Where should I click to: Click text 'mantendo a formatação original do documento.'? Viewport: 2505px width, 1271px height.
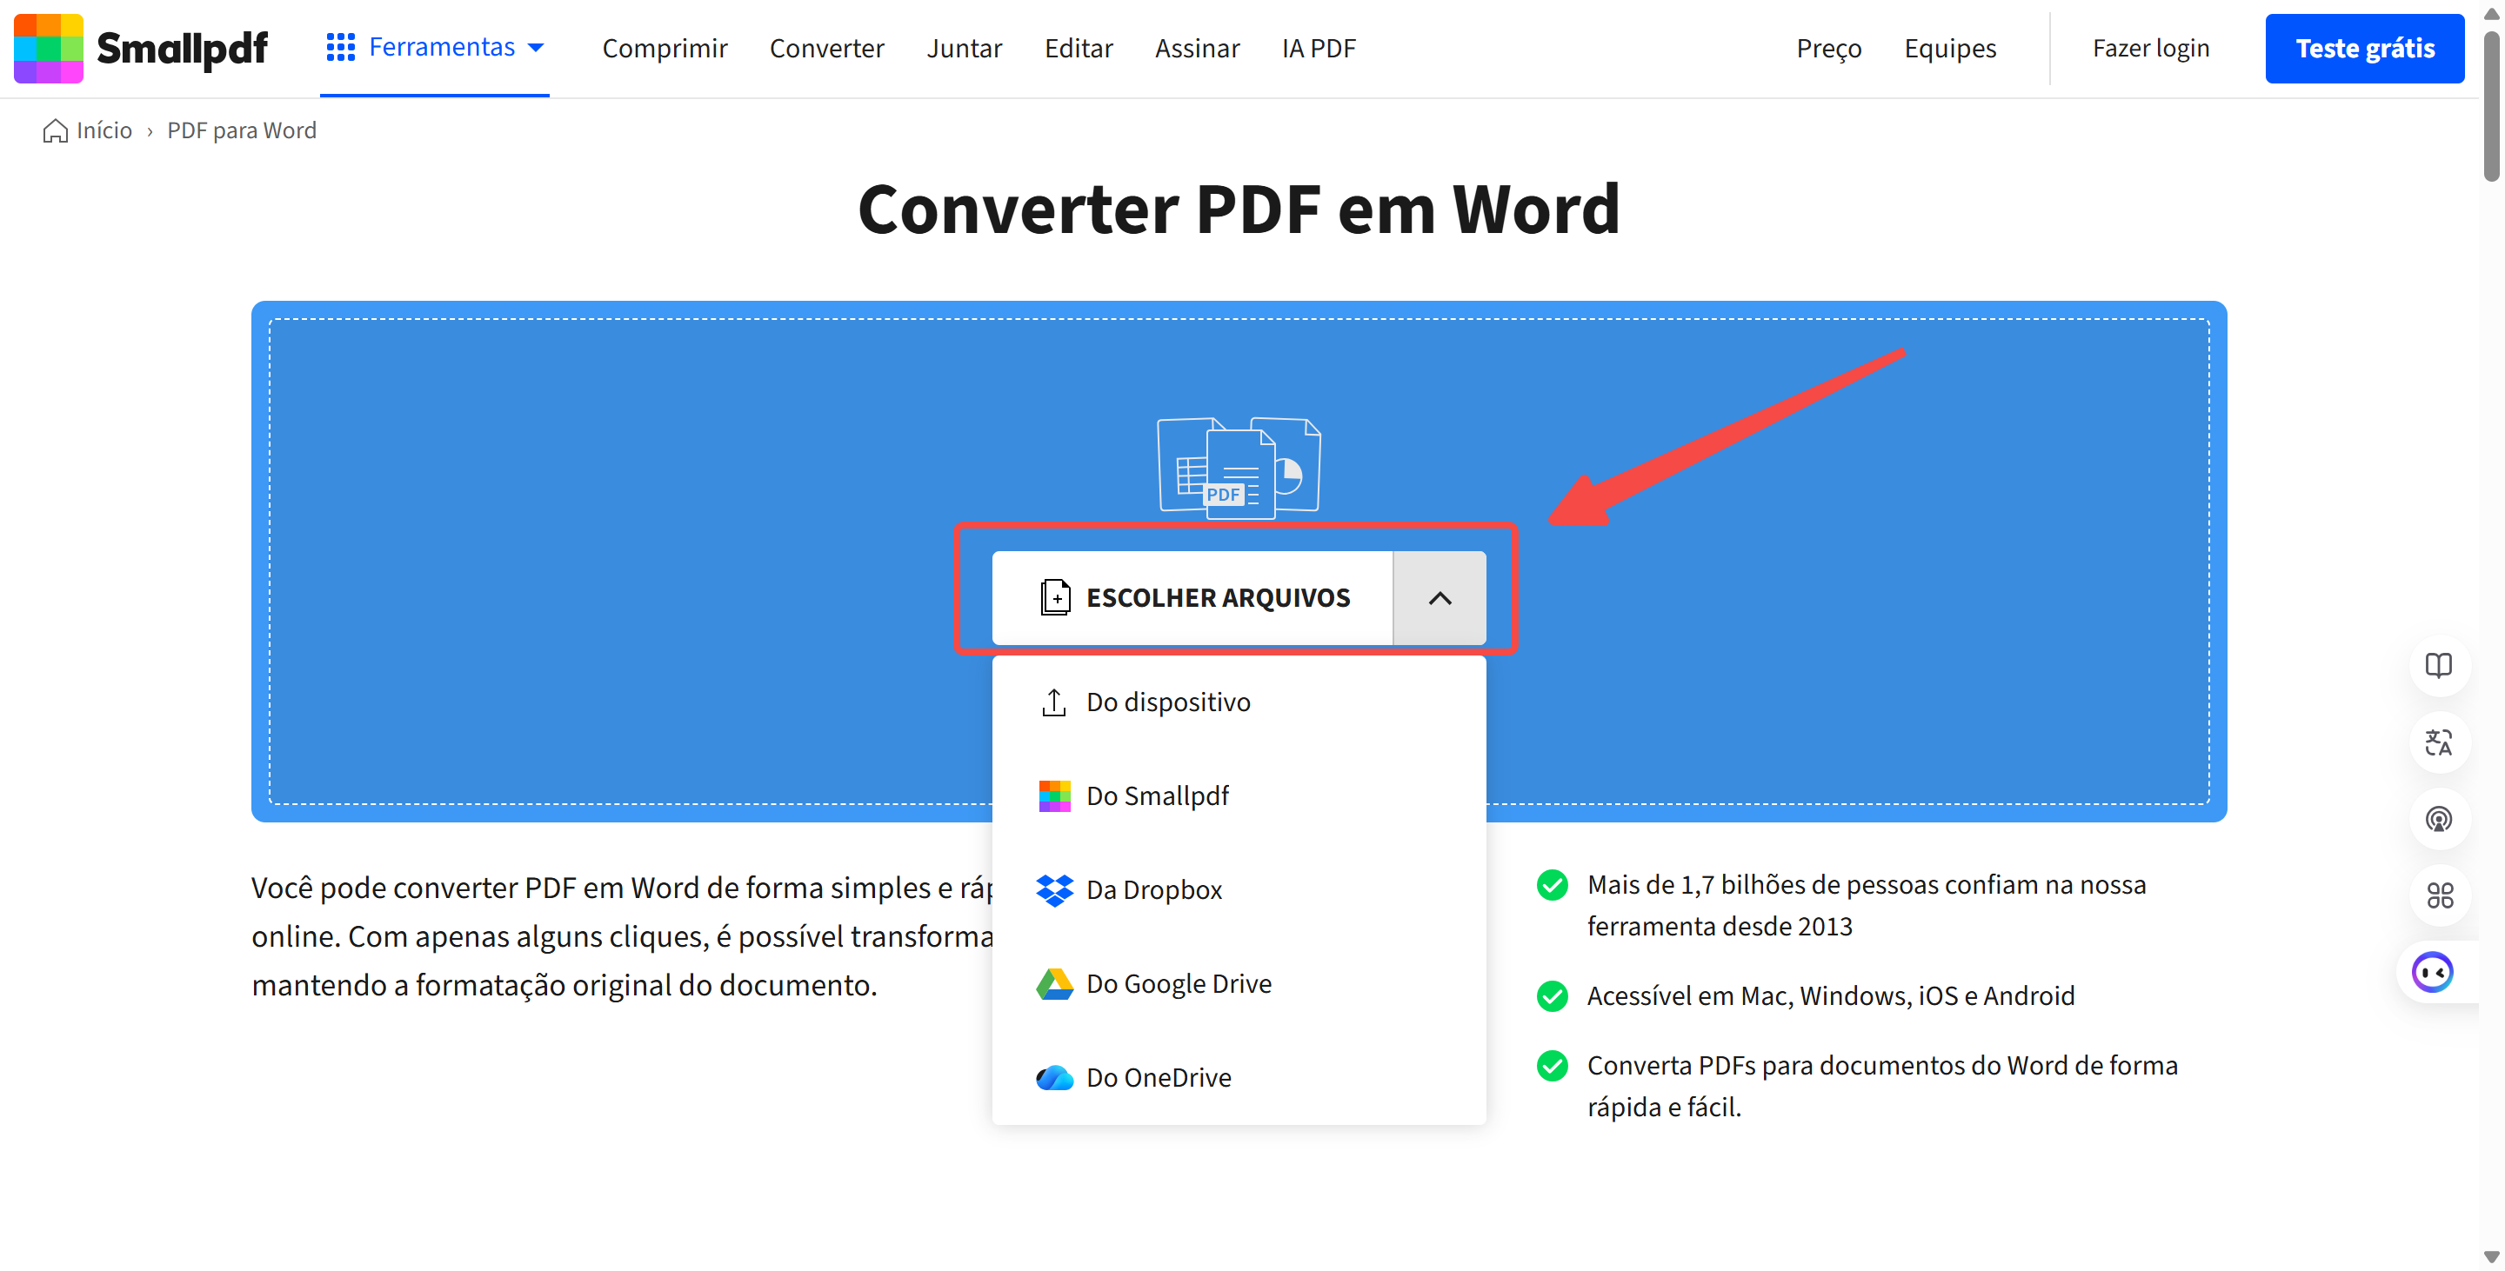pos(564,985)
